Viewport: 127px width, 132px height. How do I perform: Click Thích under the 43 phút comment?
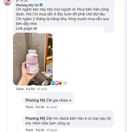click(20, 89)
